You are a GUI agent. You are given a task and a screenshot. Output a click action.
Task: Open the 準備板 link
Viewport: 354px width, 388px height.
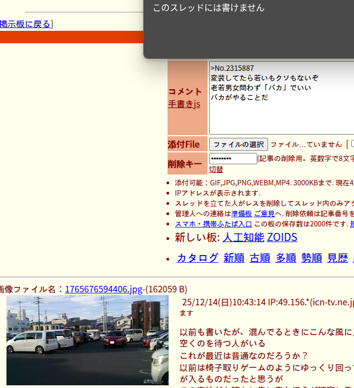[242, 214]
